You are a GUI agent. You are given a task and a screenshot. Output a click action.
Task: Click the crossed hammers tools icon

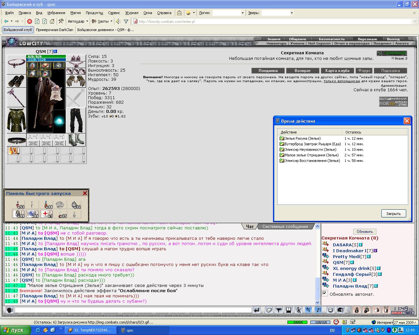61,21
